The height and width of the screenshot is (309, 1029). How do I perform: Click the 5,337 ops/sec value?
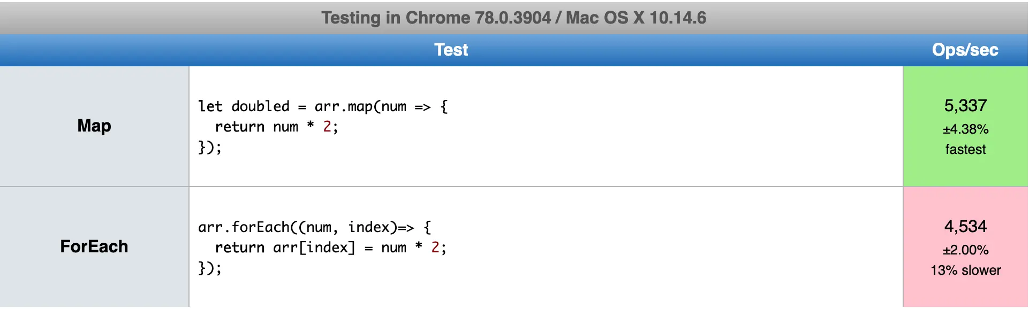tap(965, 106)
